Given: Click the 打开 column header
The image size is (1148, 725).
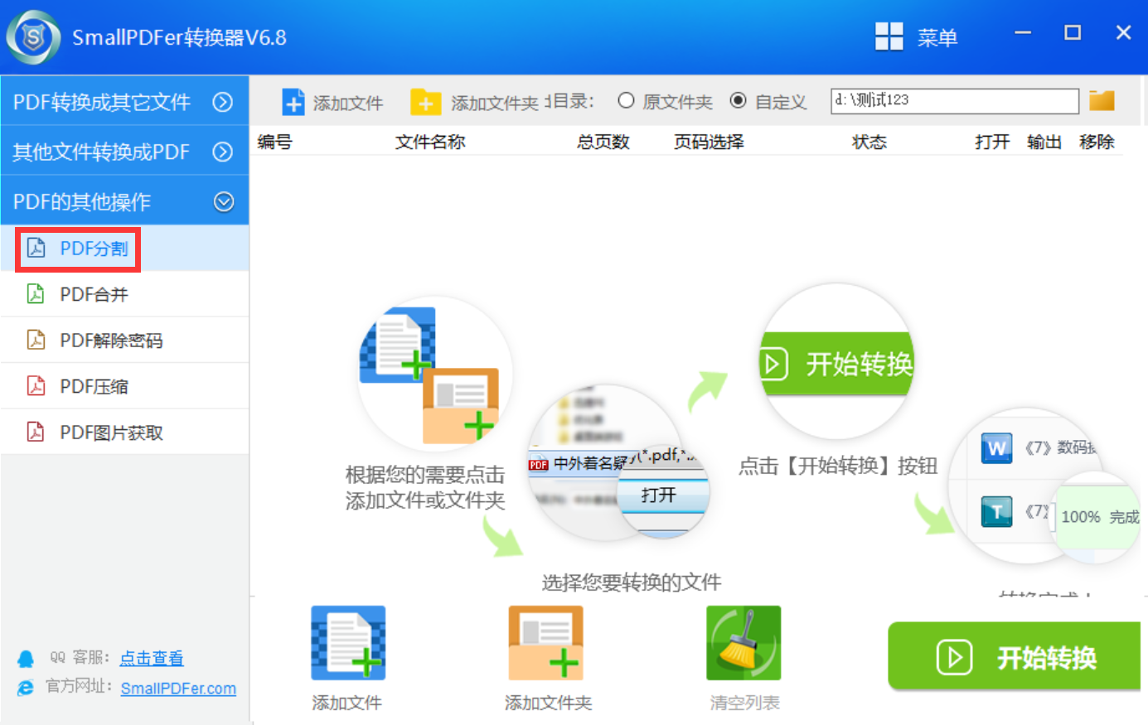Looking at the screenshot, I should (992, 142).
